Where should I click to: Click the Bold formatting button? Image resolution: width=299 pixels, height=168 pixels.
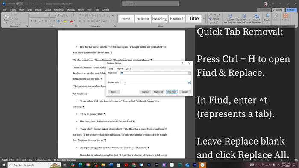[32, 21]
